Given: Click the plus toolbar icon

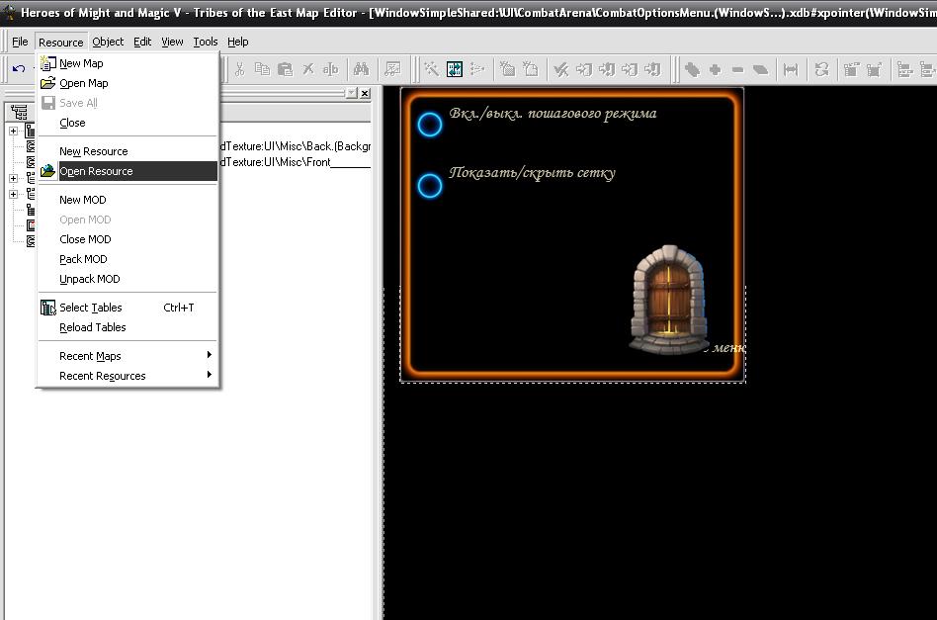Looking at the screenshot, I should pyautogui.click(x=715, y=69).
